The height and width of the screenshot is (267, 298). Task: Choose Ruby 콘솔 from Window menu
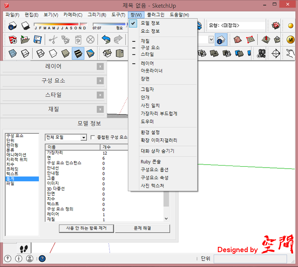(x=163, y=162)
